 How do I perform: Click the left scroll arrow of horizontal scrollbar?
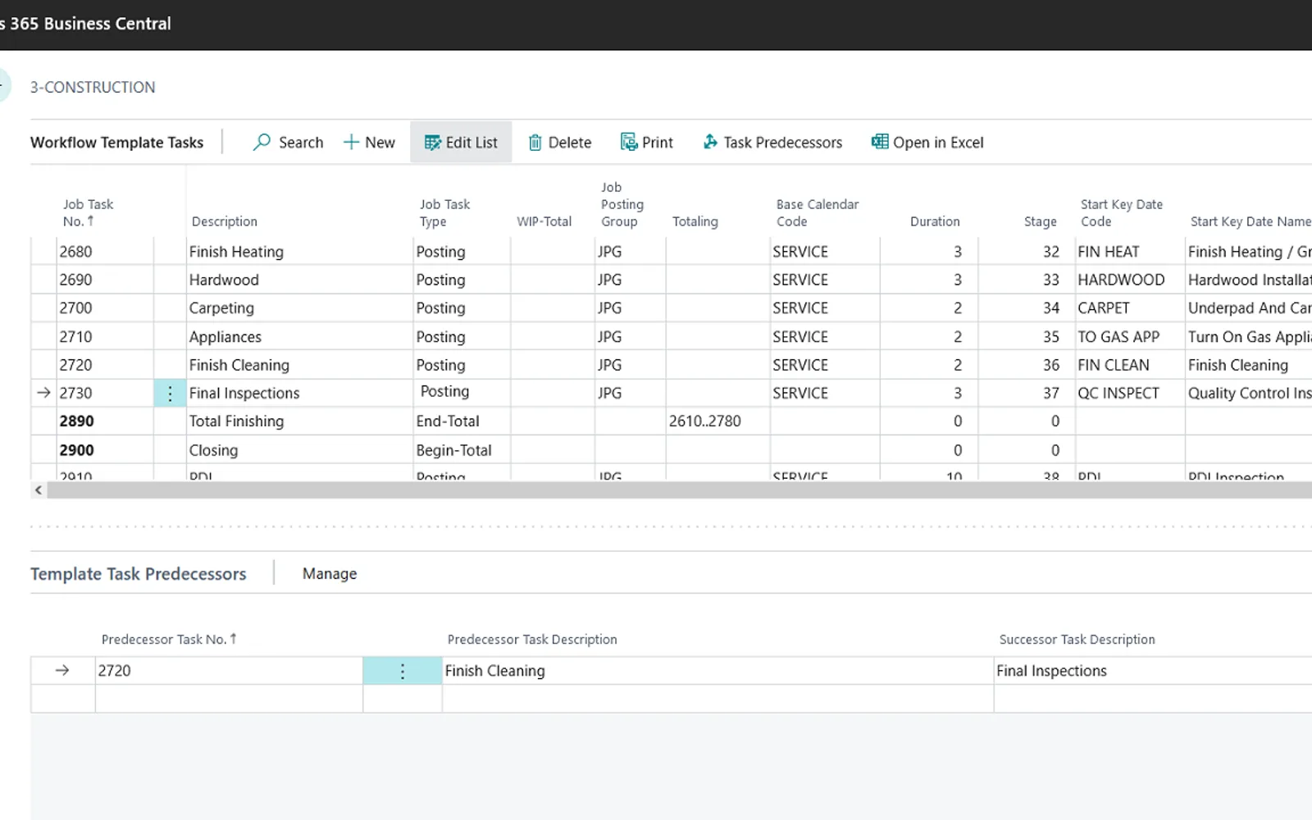[38, 490]
